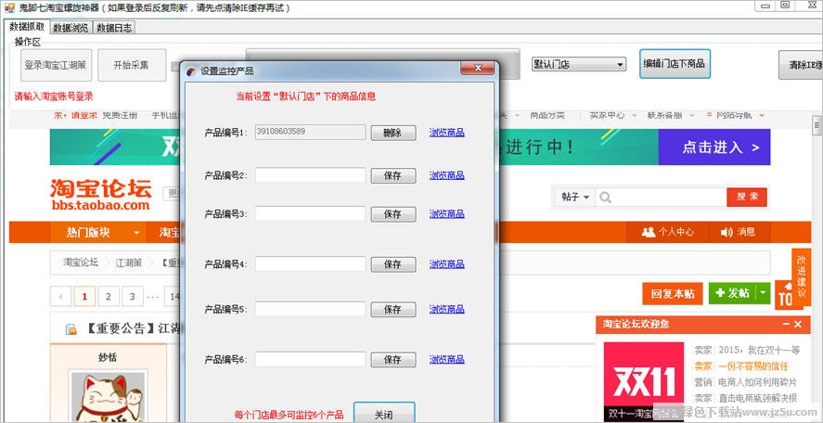Open the 浏览商品 link for 产品编号3
Screen dimensions: 823x423
[446, 214]
